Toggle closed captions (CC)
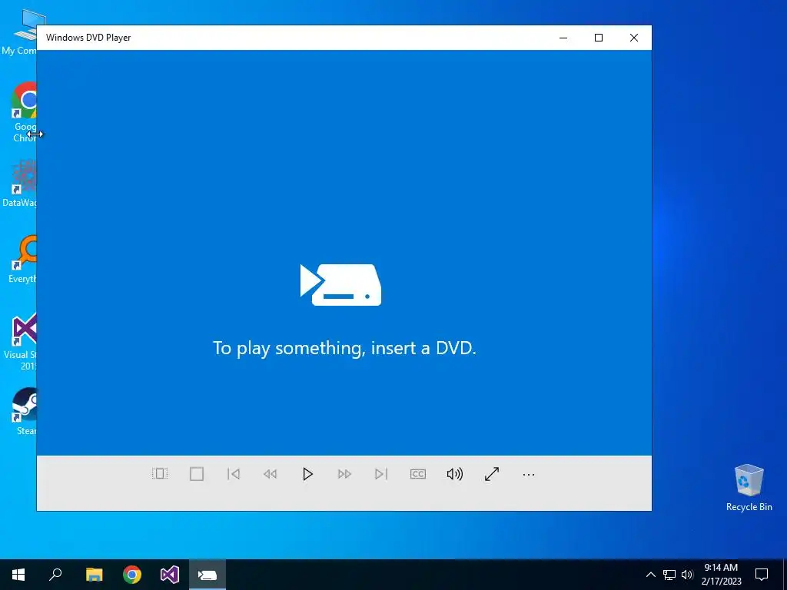Image resolution: width=787 pixels, height=590 pixels. pyautogui.click(x=417, y=473)
